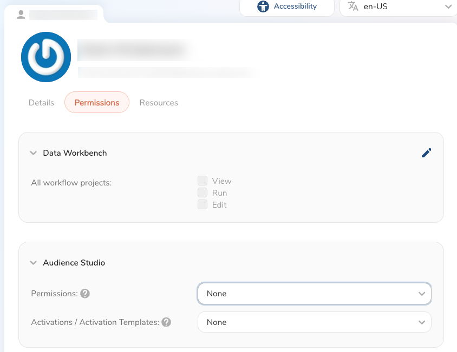
Task: Toggle the Edit checkbox for workflow projects
Action: (203, 204)
